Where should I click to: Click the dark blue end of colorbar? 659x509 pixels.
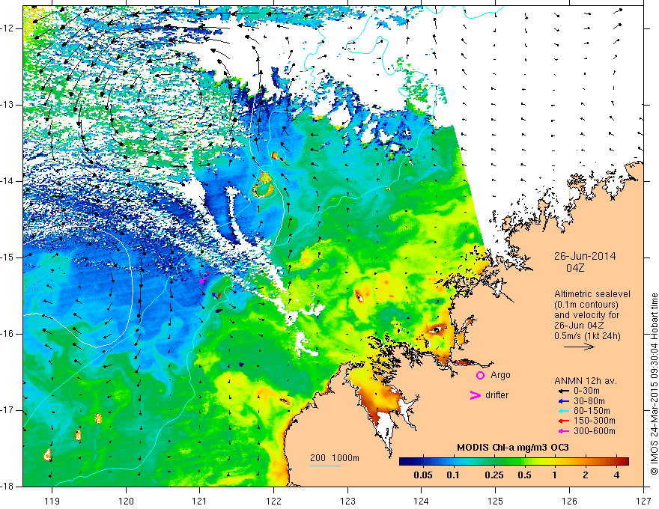coord(404,462)
